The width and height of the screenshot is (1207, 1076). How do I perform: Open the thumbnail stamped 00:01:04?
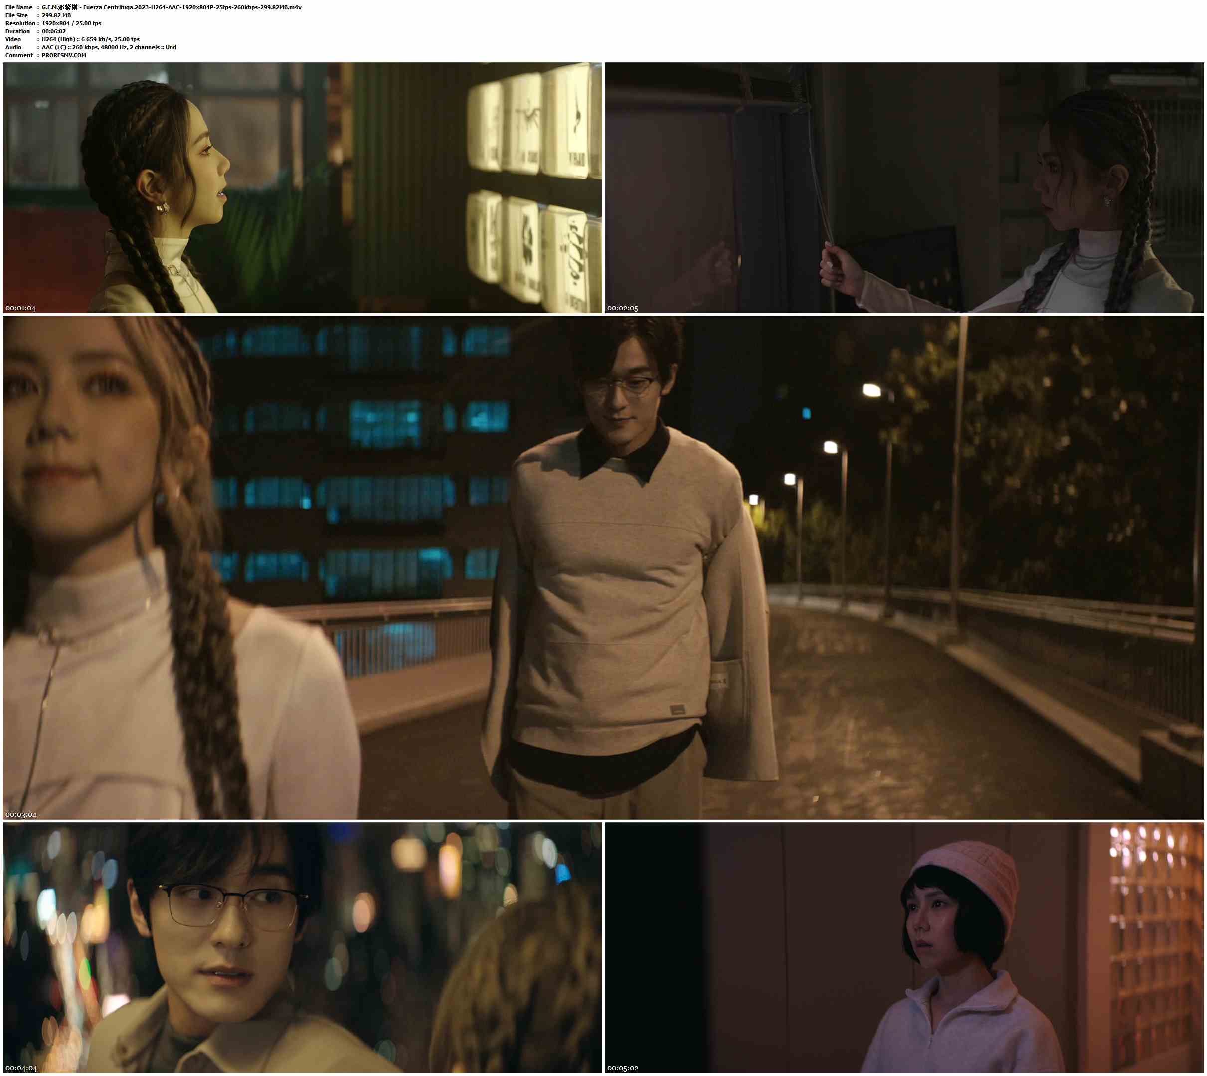click(x=303, y=188)
